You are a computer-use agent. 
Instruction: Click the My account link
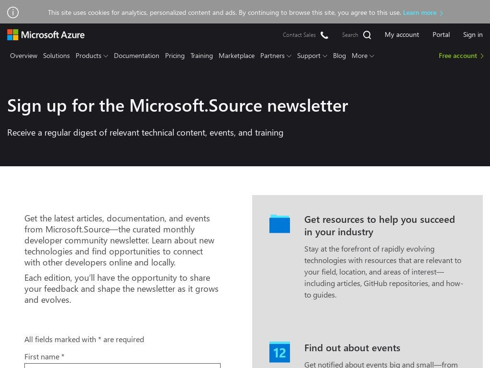tap(401, 34)
